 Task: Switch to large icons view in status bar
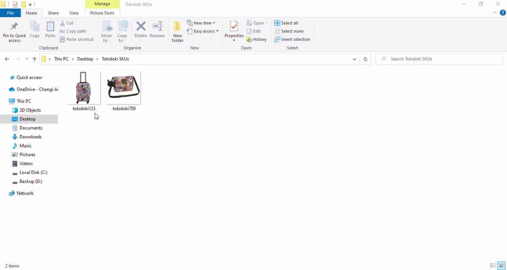coord(502,266)
